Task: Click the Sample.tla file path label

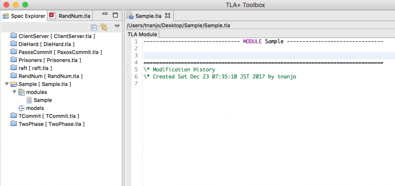Action: coord(178,25)
